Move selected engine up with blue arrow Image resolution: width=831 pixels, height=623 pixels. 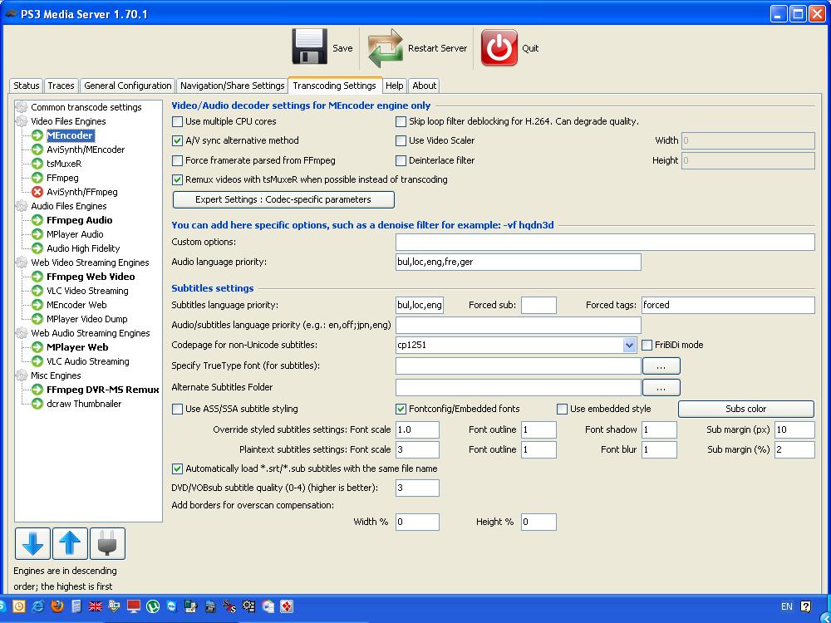[70, 543]
